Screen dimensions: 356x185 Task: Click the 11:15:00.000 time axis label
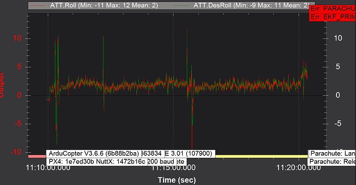tap(173, 168)
